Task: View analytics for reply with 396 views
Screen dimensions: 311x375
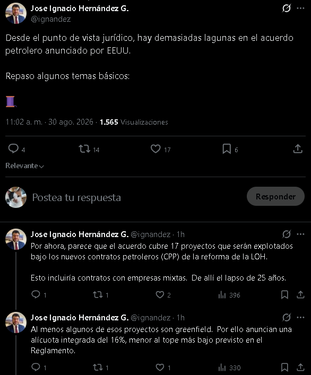Action: (x=229, y=295)
